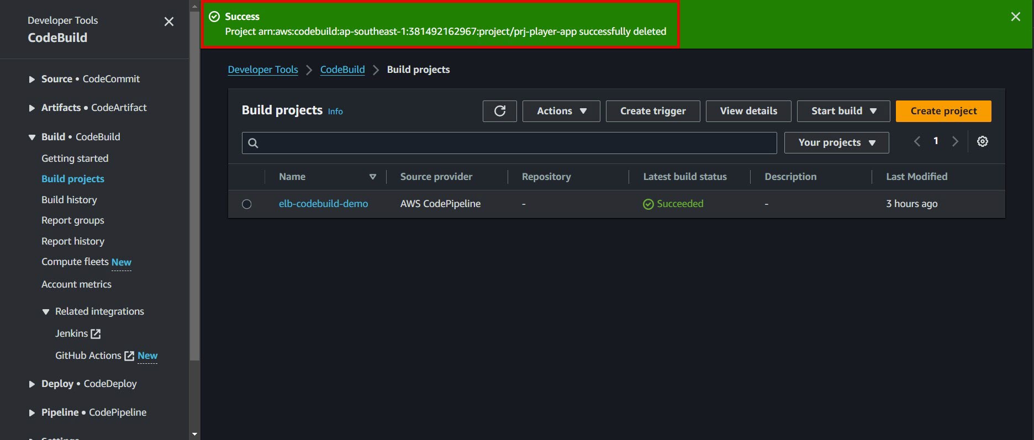Screen dimensions: 1034x440
Task: Expand Deploy • CodeDeploy section
Action: coord(32,384)
